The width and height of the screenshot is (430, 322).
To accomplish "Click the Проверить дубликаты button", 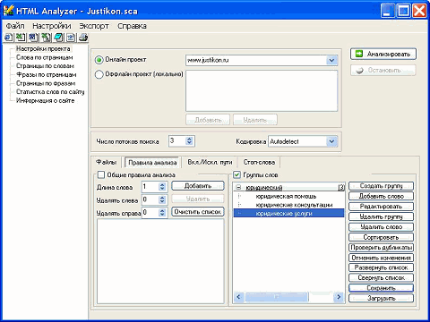I will 382,247.
